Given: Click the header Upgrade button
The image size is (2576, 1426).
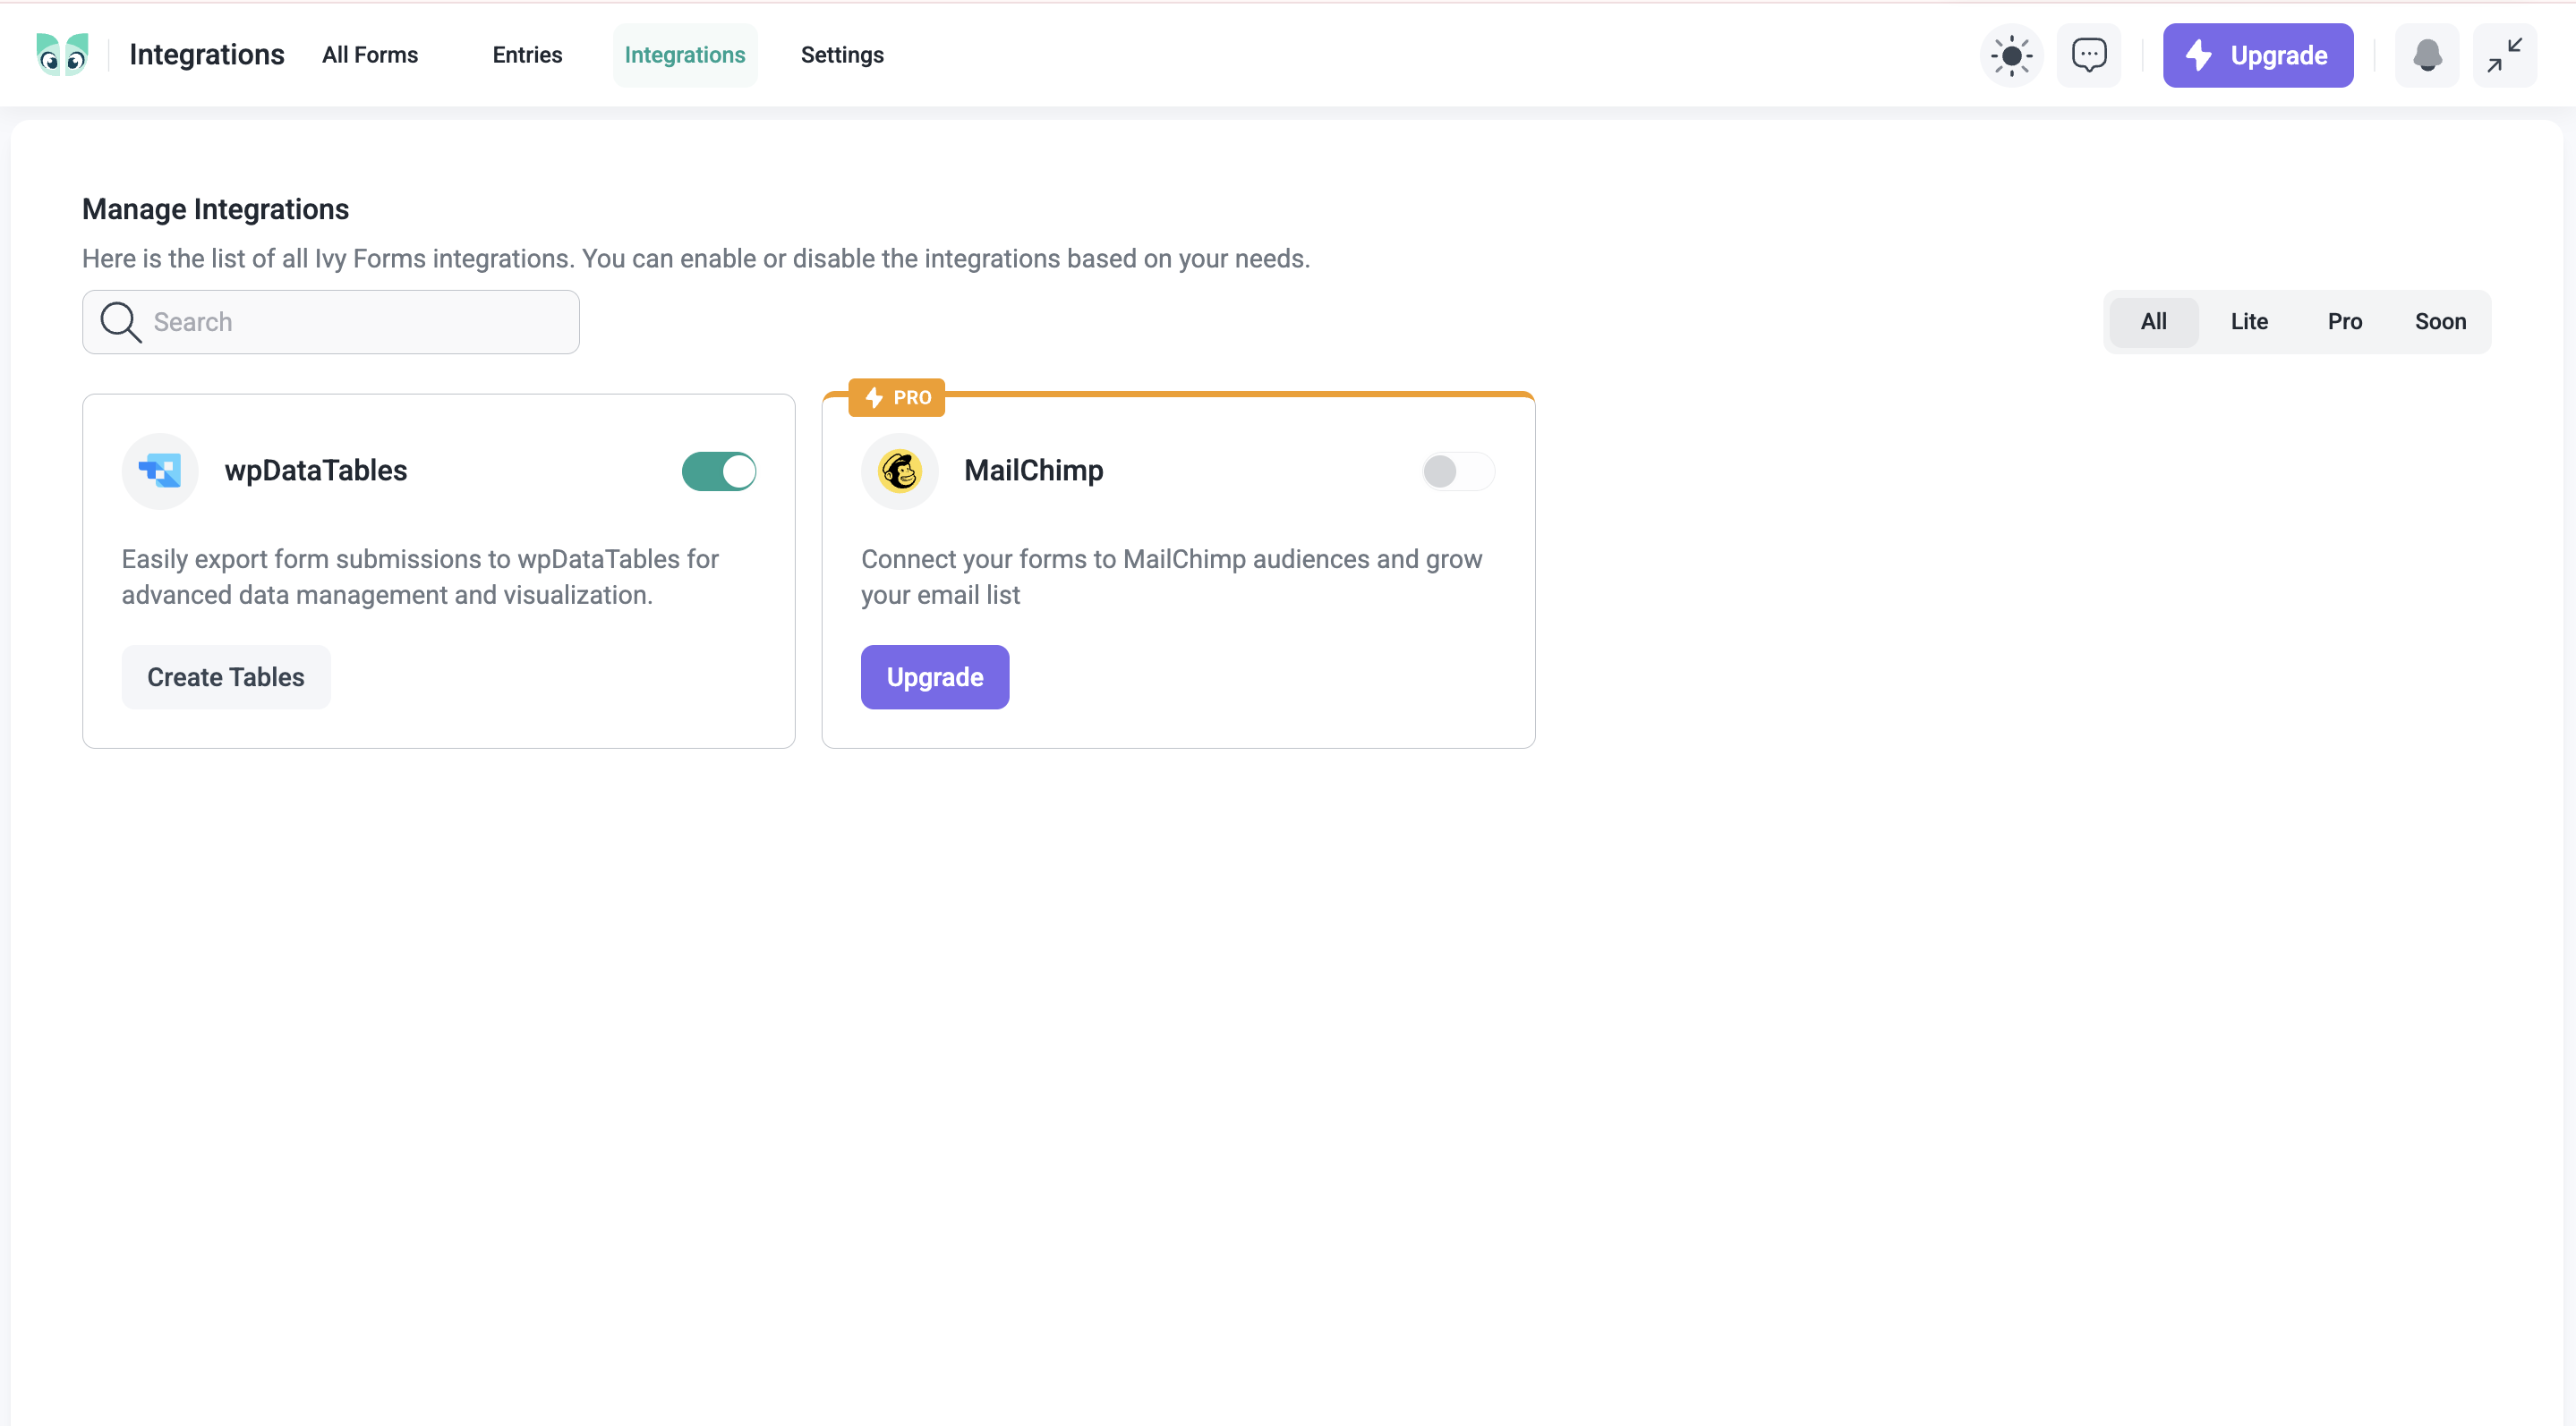Looking at the screenshot, I should 2257,55.
